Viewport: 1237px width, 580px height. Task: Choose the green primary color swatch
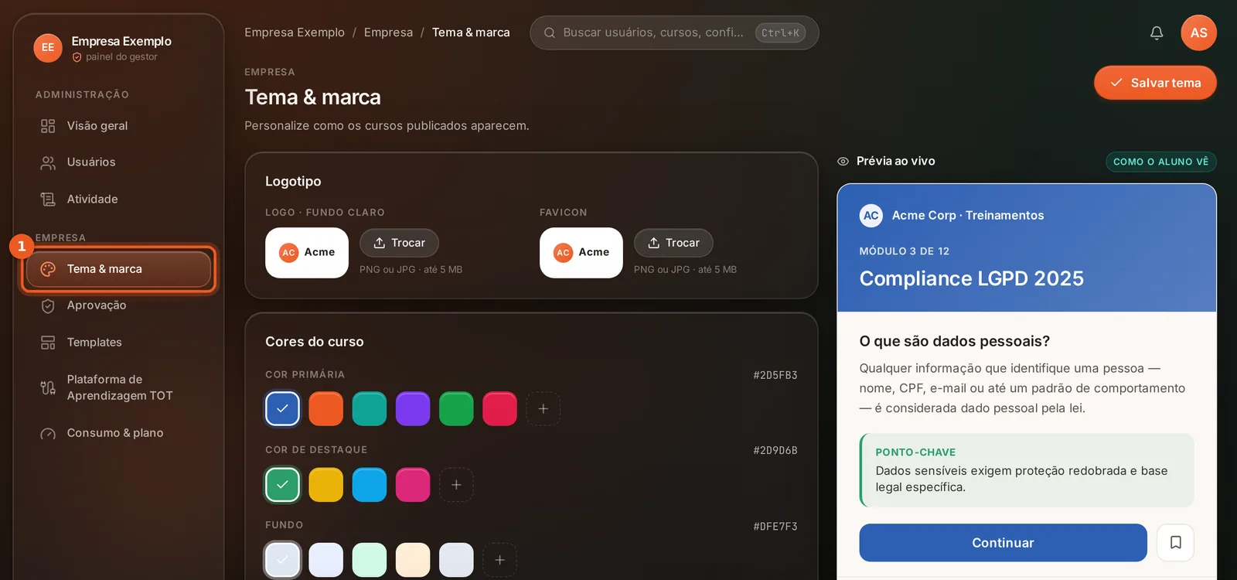456,408
